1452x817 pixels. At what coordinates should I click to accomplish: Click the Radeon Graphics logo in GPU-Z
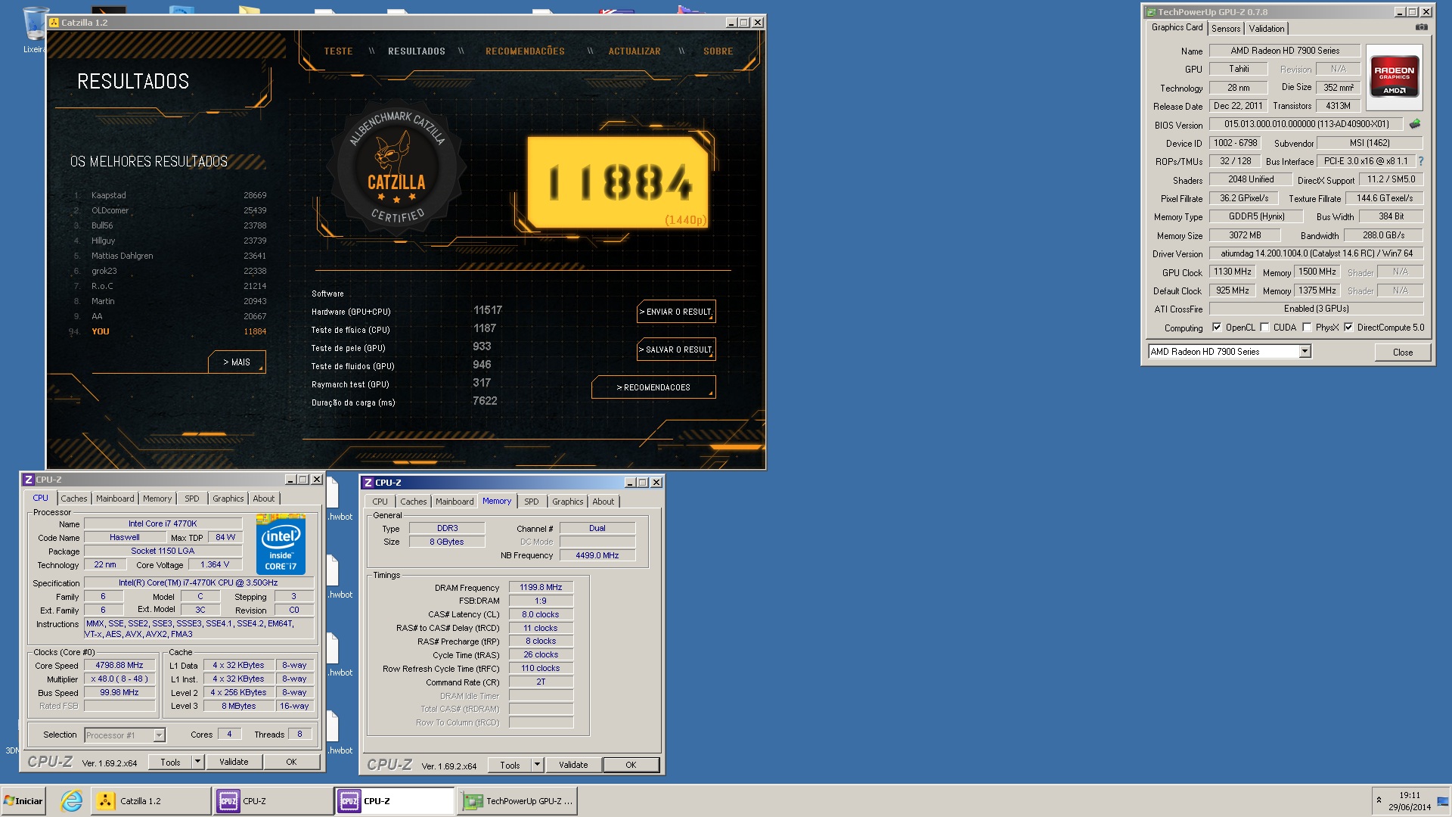click(x=1394, y=78)
